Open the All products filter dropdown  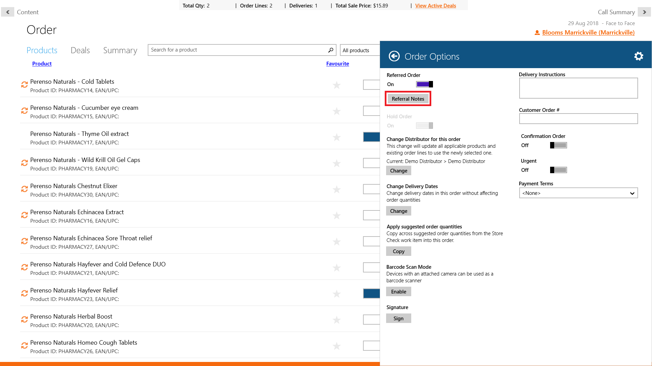(360, 50)
